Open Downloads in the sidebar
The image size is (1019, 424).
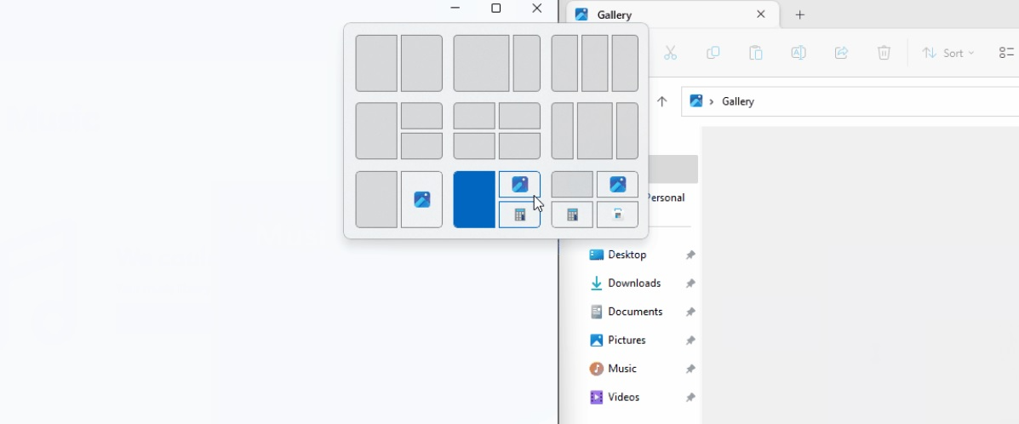[x=633, y=283]
